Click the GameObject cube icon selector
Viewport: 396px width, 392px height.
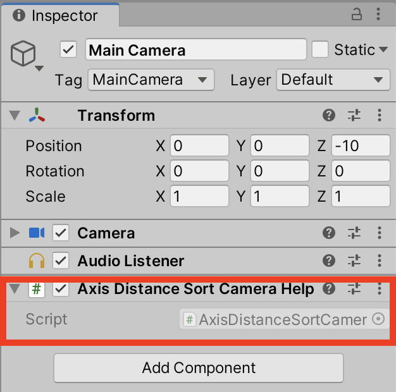pos(24,56)
